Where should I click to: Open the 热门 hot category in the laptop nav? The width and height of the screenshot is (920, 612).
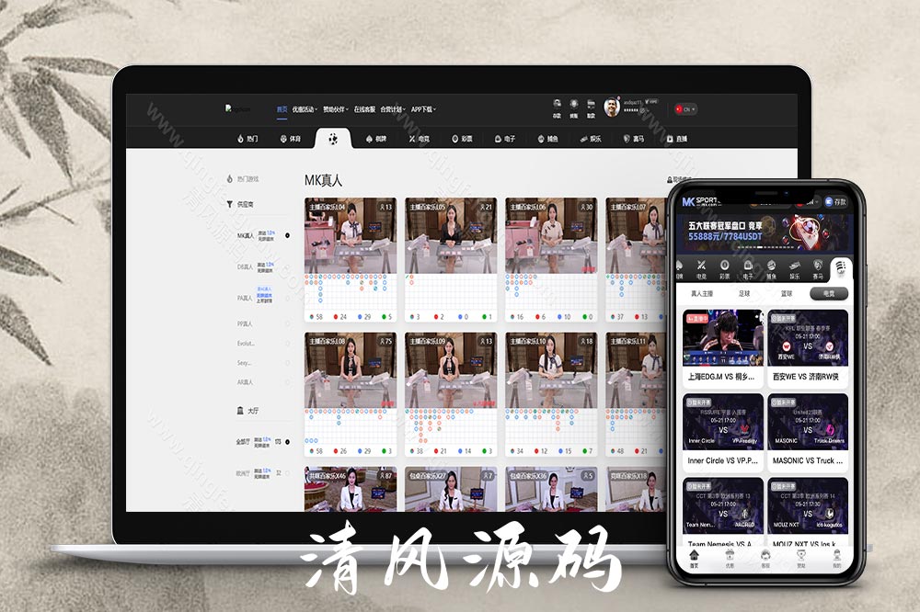[x=247, y=139]
